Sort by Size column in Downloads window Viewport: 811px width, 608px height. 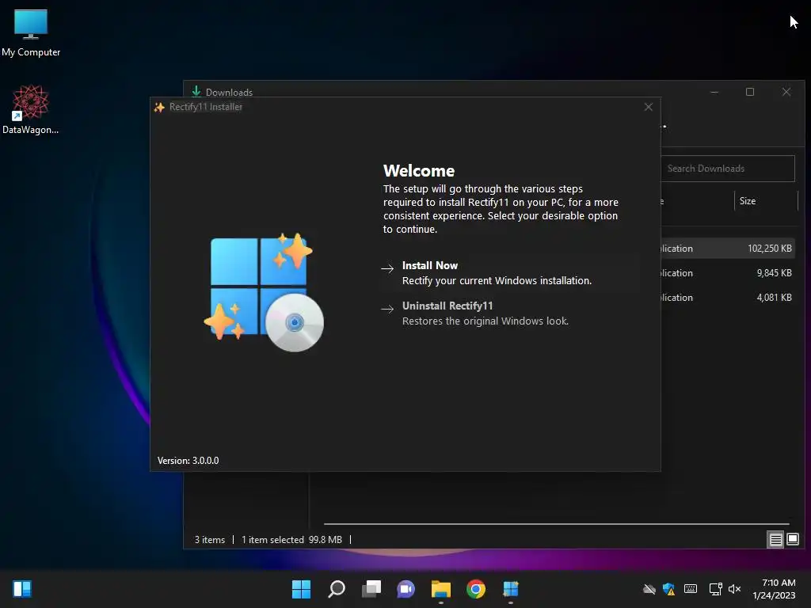(x=766, y=201)
